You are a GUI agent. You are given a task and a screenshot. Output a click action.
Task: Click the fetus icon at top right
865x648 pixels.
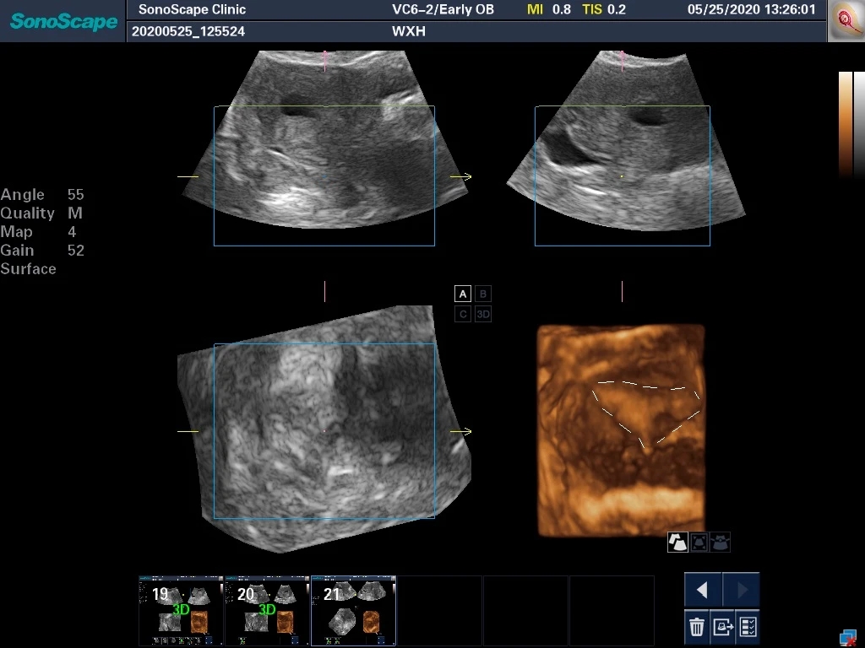[846, 21]
